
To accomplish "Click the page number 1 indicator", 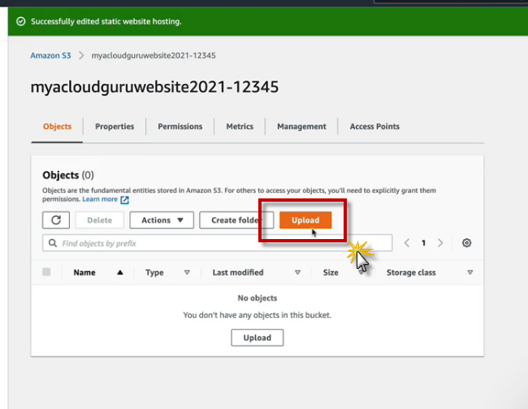I will (x=423, y=243).
